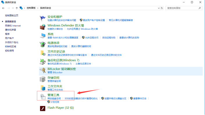Open the 管理工具 heading
Image resolution: width=205 pixels, height=115 pixels.
[x=53, y=95]
